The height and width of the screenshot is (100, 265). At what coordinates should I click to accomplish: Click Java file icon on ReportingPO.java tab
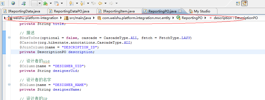[x=145, y=11]
